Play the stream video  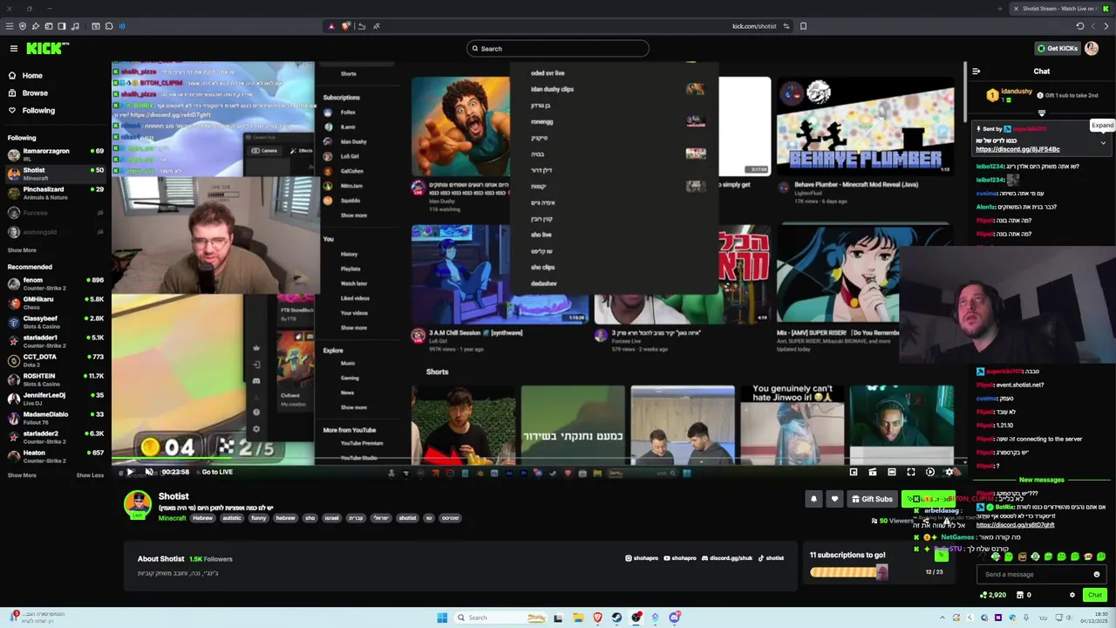coord(130,472)
